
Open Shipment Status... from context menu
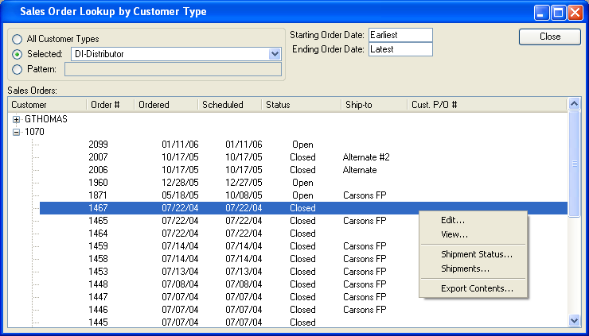coord(476,255)
